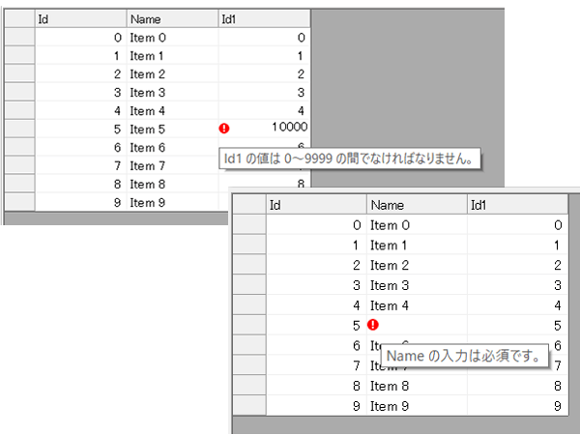Viewport: 580px width, 435px height.
Task: Click the Id column header in the lower grid
Action: [x=316, y=205]
